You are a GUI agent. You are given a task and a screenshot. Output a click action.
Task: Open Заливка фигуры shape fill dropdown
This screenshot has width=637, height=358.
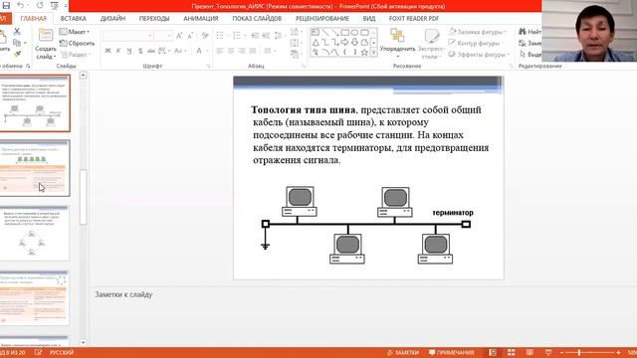[477, 32]
